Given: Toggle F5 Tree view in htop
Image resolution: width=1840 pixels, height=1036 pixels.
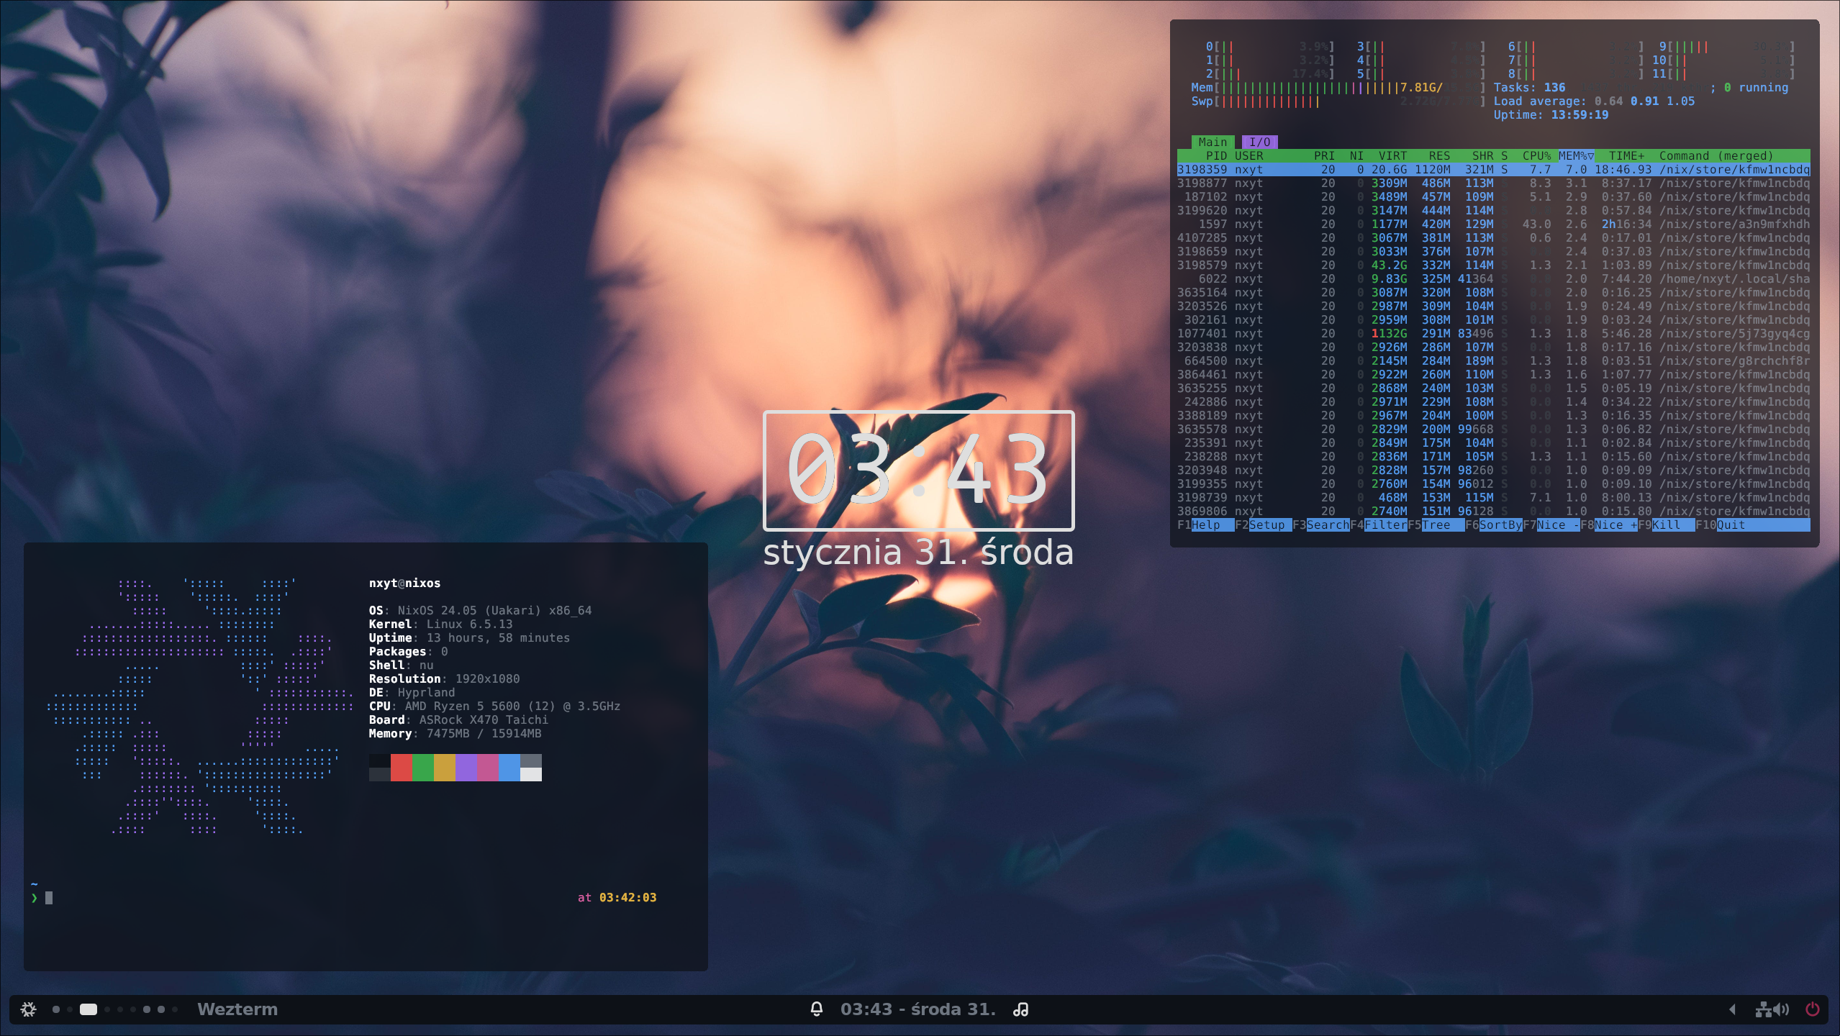Looking at the screenshot, I should tap(1436, 525).
